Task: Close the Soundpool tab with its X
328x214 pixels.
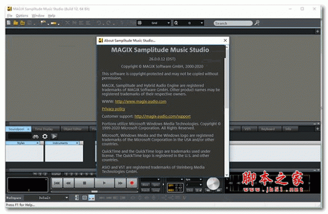Action: point(28,129)
